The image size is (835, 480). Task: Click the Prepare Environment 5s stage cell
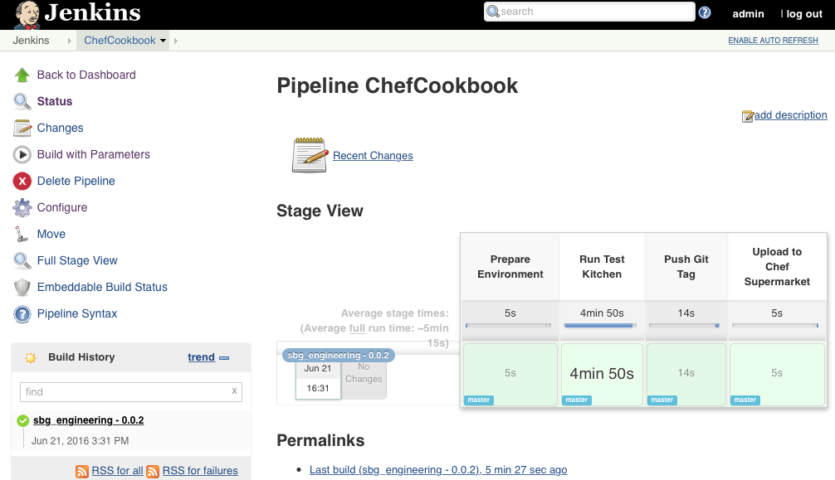coord(510,375)
